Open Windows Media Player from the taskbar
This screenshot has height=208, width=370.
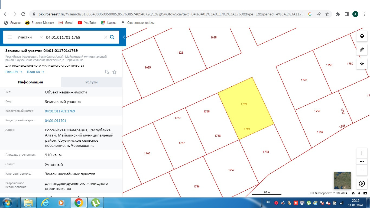pyautogui.click(x=62, y=203)
